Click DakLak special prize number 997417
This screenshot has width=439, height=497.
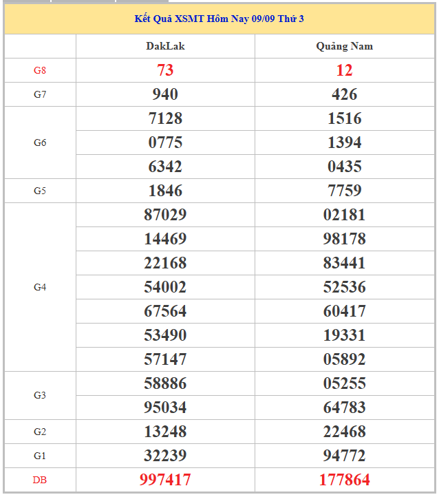pyautogui.click(x=165, y=480)
